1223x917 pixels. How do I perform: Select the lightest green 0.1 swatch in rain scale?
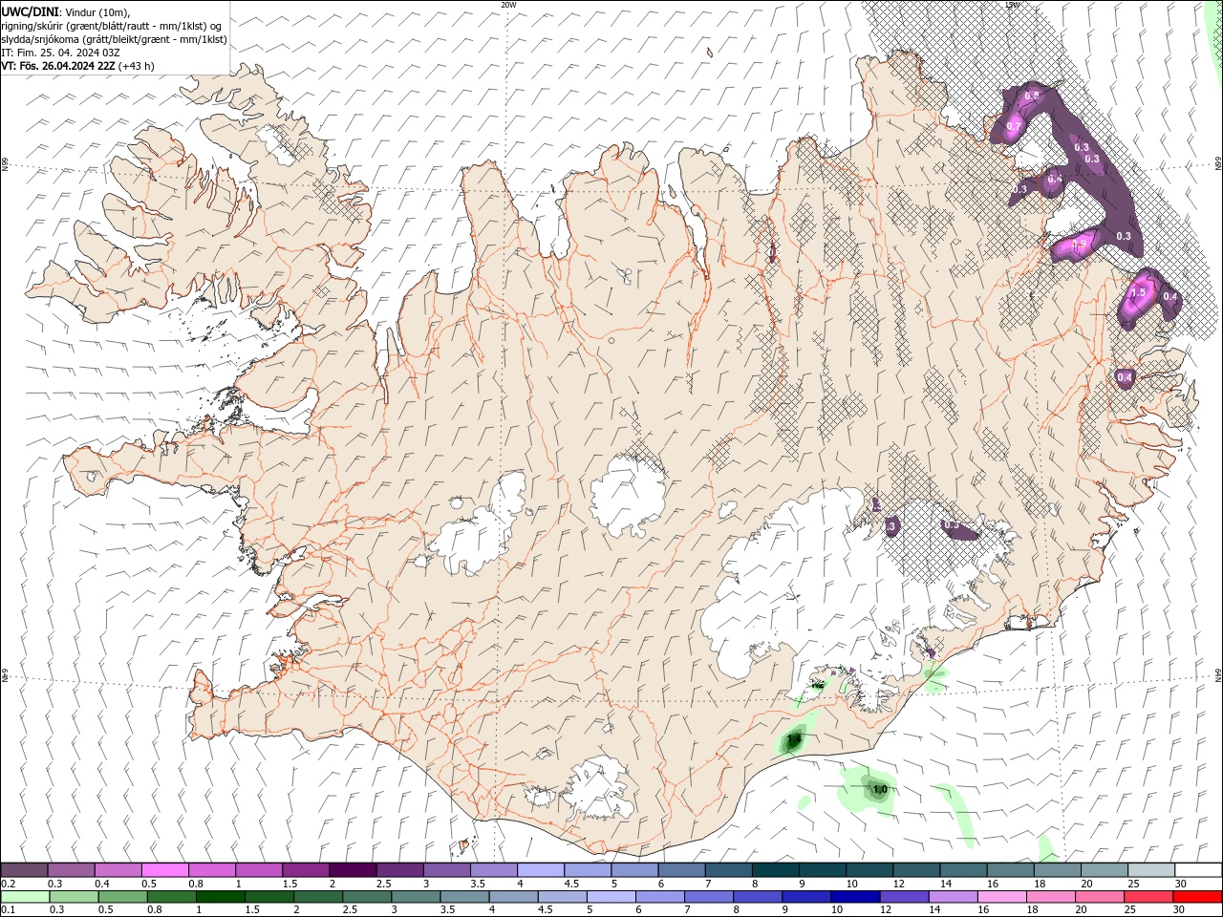(25, 897)
